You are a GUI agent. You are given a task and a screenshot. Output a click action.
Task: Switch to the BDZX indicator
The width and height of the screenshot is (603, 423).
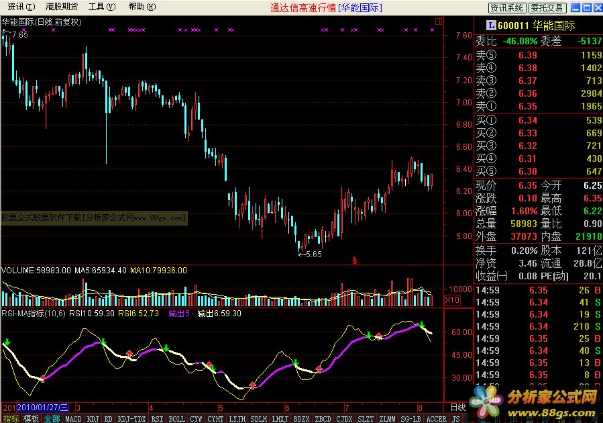(301, 419)
